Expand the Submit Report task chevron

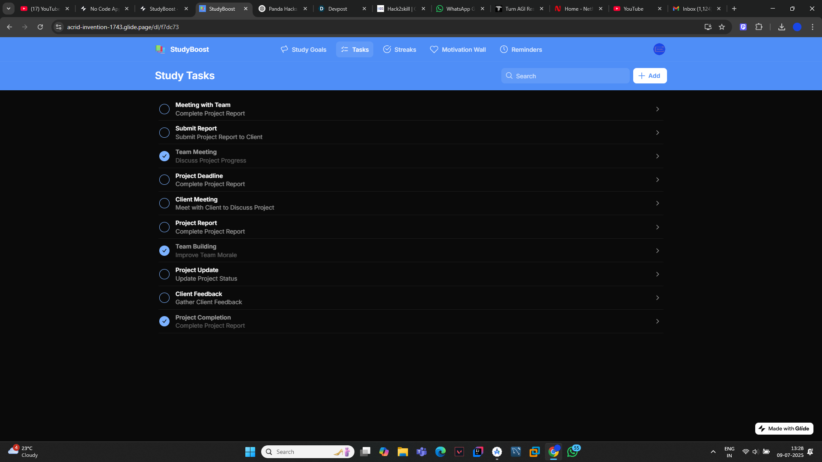(x=657, y=133)
